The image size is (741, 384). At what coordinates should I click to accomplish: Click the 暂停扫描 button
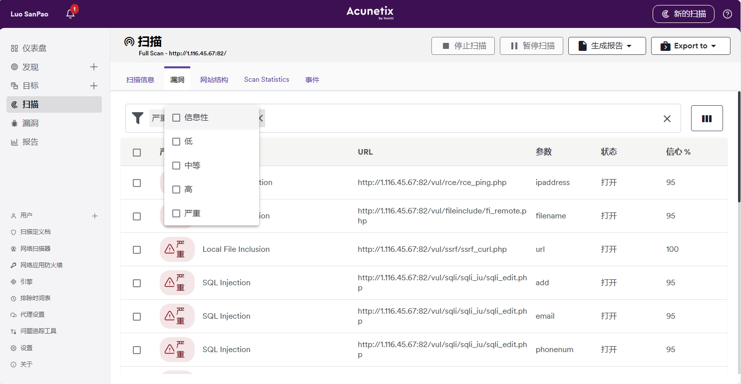coord(532,46)
